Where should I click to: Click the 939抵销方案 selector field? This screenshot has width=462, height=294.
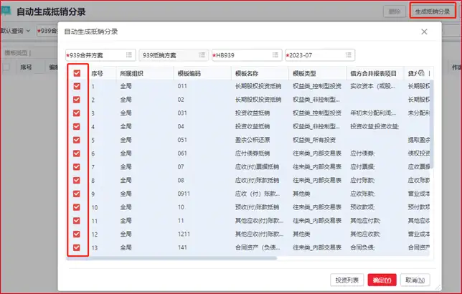click(x=174, y=55)
